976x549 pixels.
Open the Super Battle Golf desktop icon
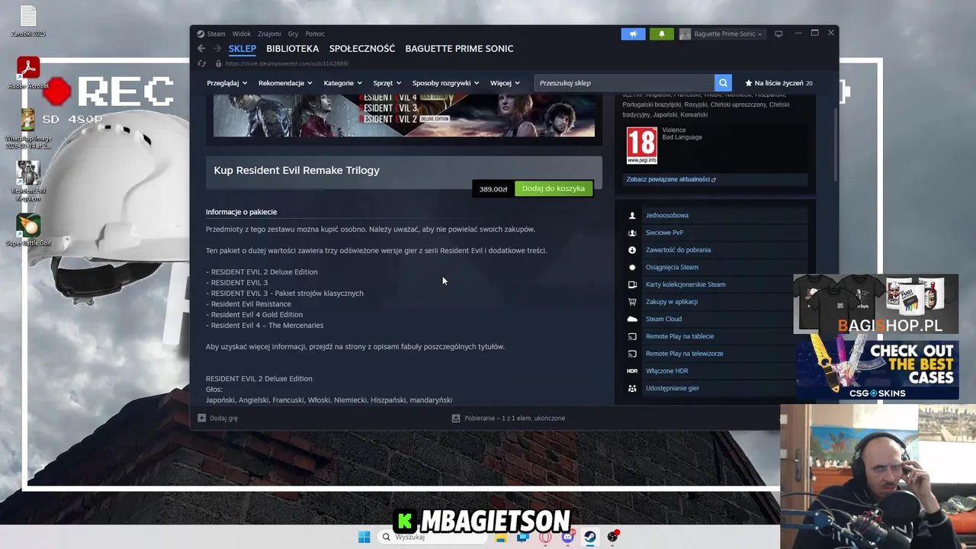point(28,230)
